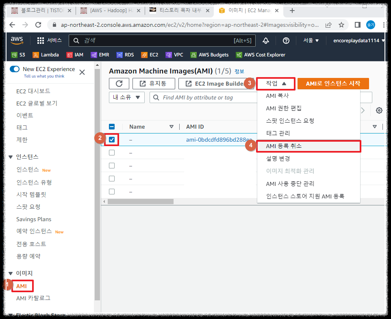This screenshot has width=391, height=319.
Task: Open EC2 Image Builder button
Action: 216,84
